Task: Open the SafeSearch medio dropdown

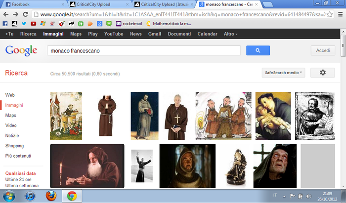Action: pyautogui.click(x=283, y=73)
